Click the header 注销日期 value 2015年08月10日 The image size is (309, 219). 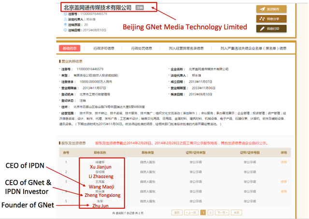[x=95, y=30]
